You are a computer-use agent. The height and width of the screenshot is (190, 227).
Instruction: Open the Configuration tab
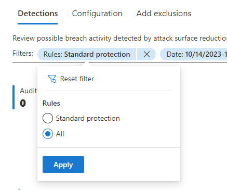97,14
